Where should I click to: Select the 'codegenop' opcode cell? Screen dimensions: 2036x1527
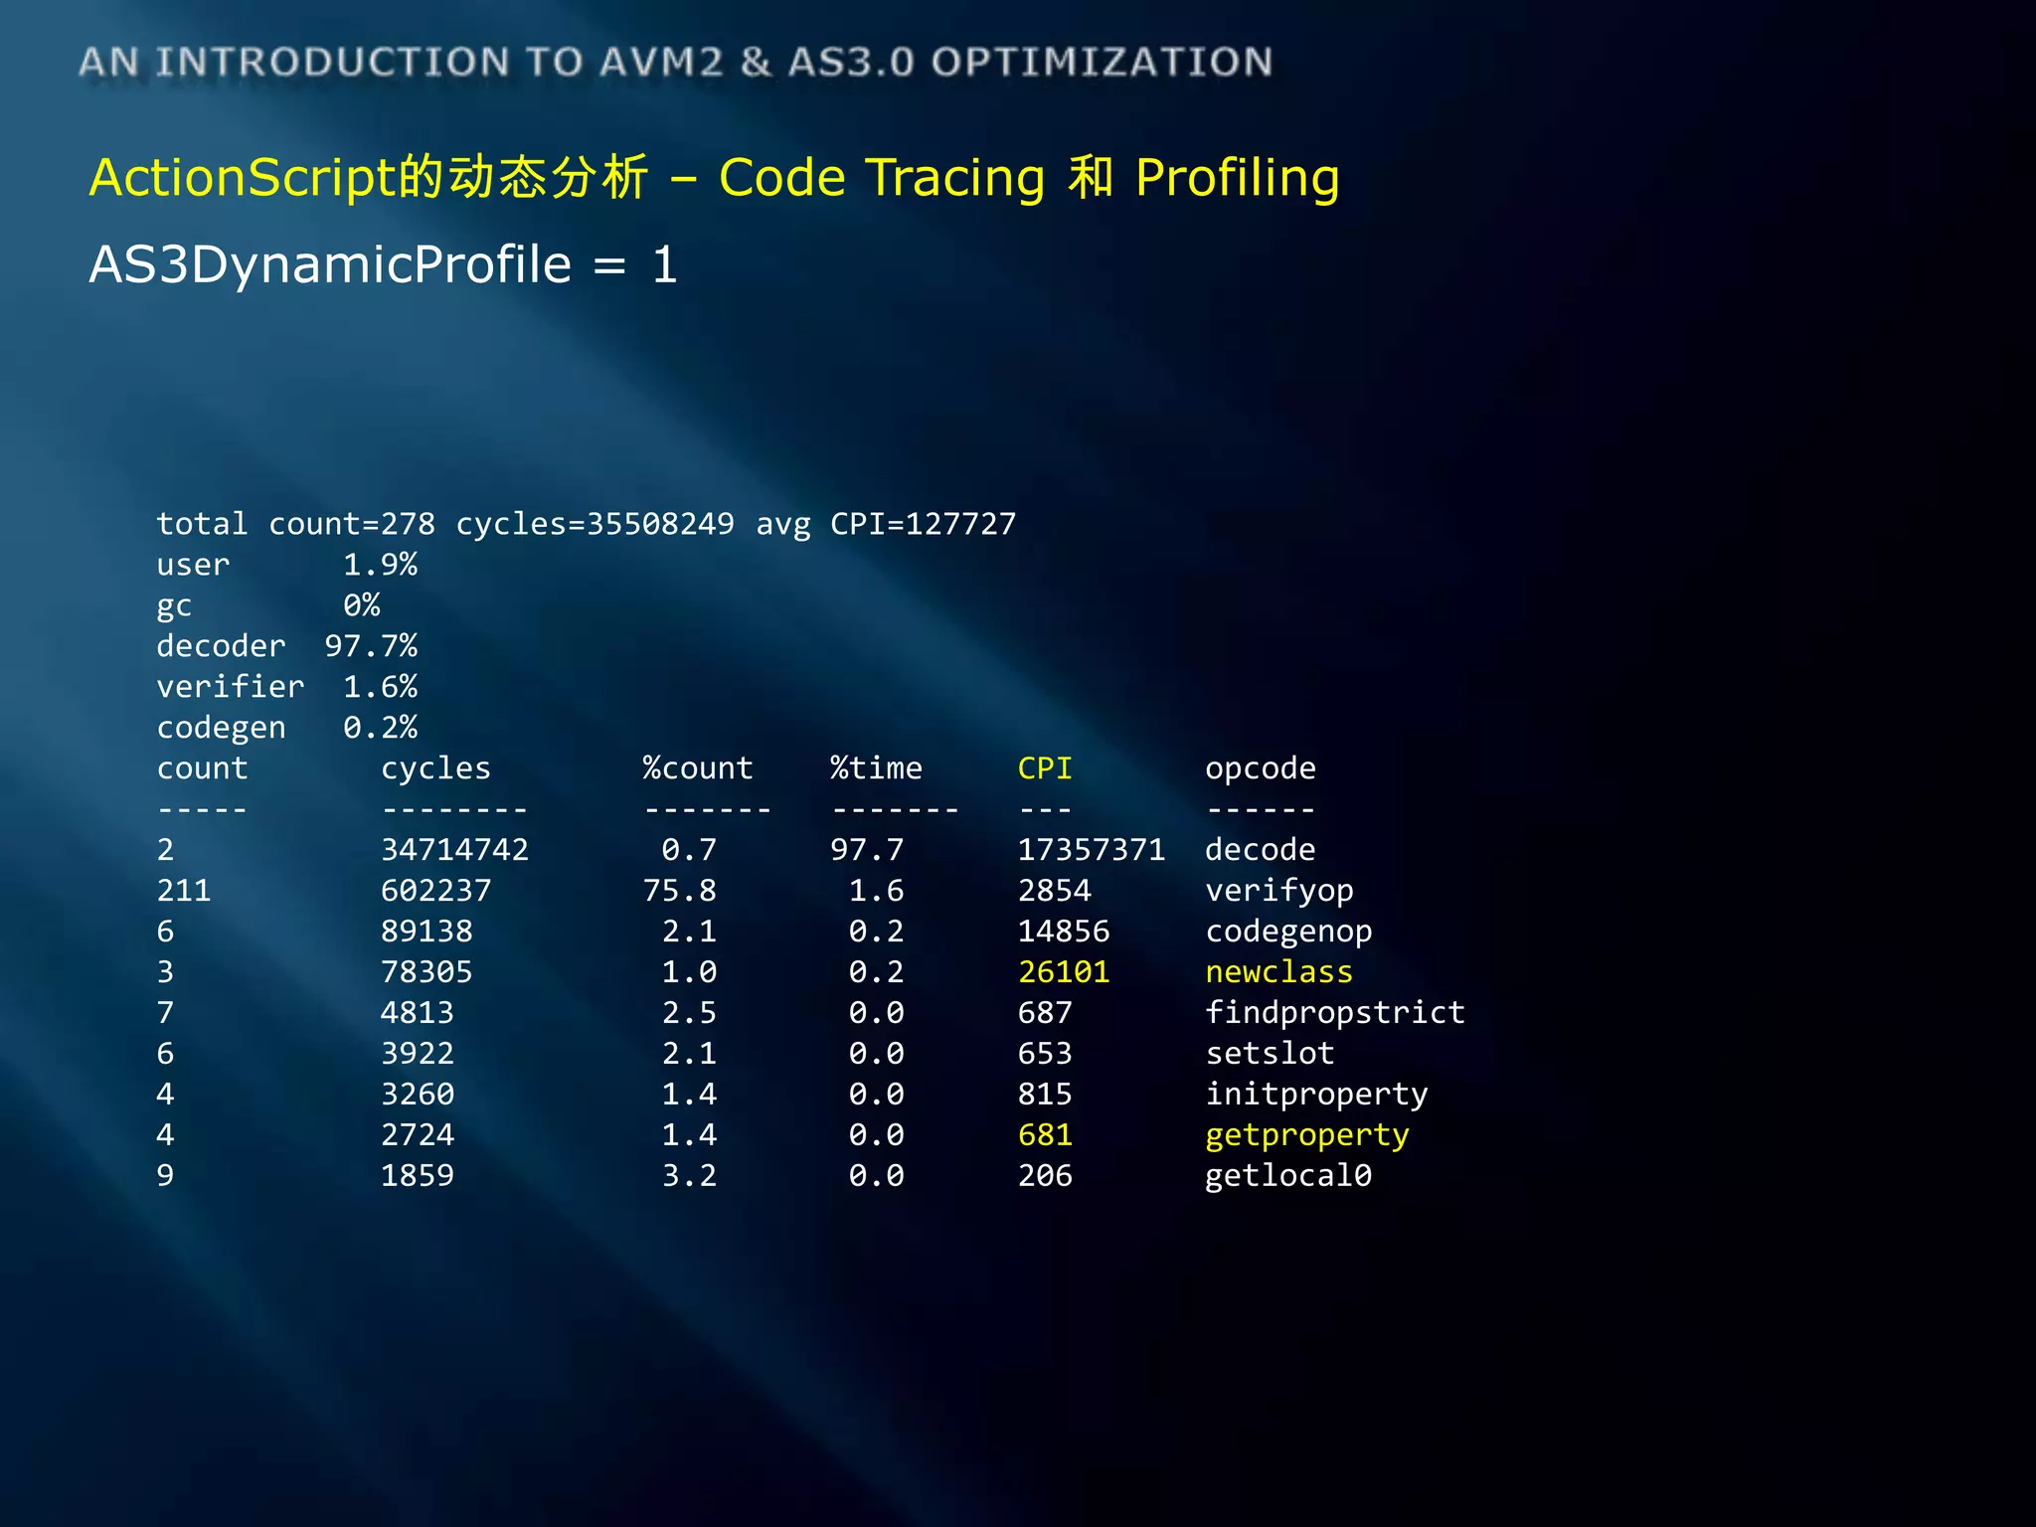coord(1288,932)
